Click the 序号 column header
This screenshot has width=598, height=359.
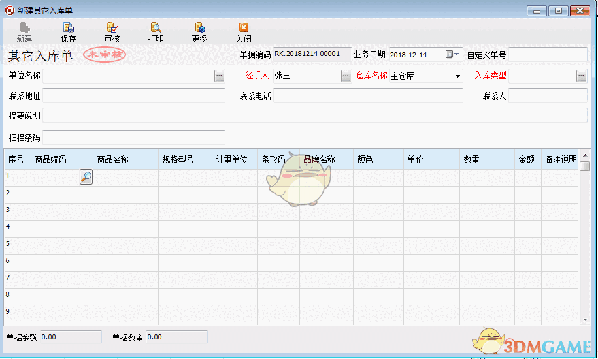(18, 159)
